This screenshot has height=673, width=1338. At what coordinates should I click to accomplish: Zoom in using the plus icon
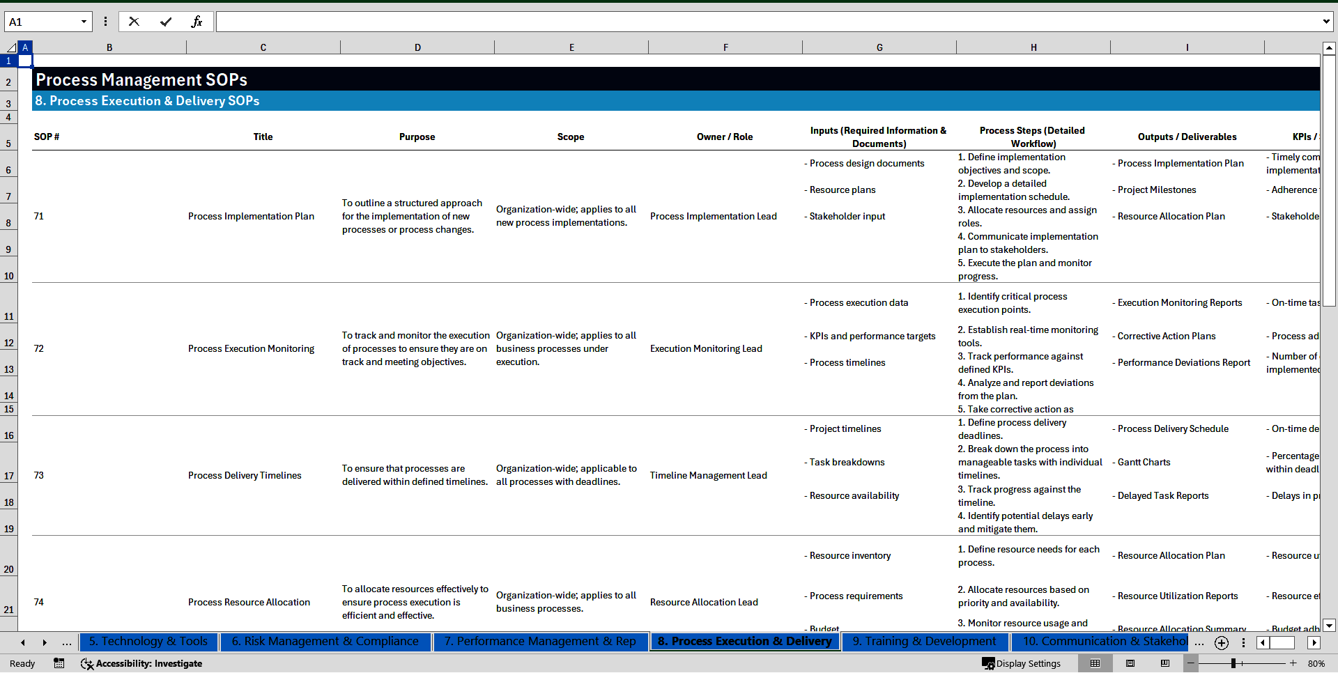coord(1293,663)
